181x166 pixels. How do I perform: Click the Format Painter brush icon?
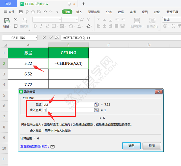pyautogui.click(x=24, y=21)
